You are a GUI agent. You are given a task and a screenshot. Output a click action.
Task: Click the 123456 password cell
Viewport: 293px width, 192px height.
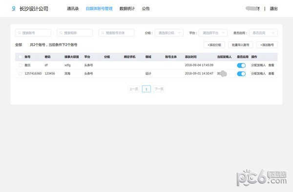(50, 73)
